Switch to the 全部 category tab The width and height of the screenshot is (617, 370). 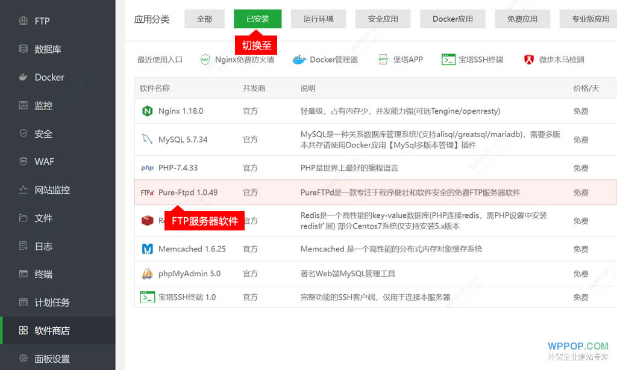point(205,19)
